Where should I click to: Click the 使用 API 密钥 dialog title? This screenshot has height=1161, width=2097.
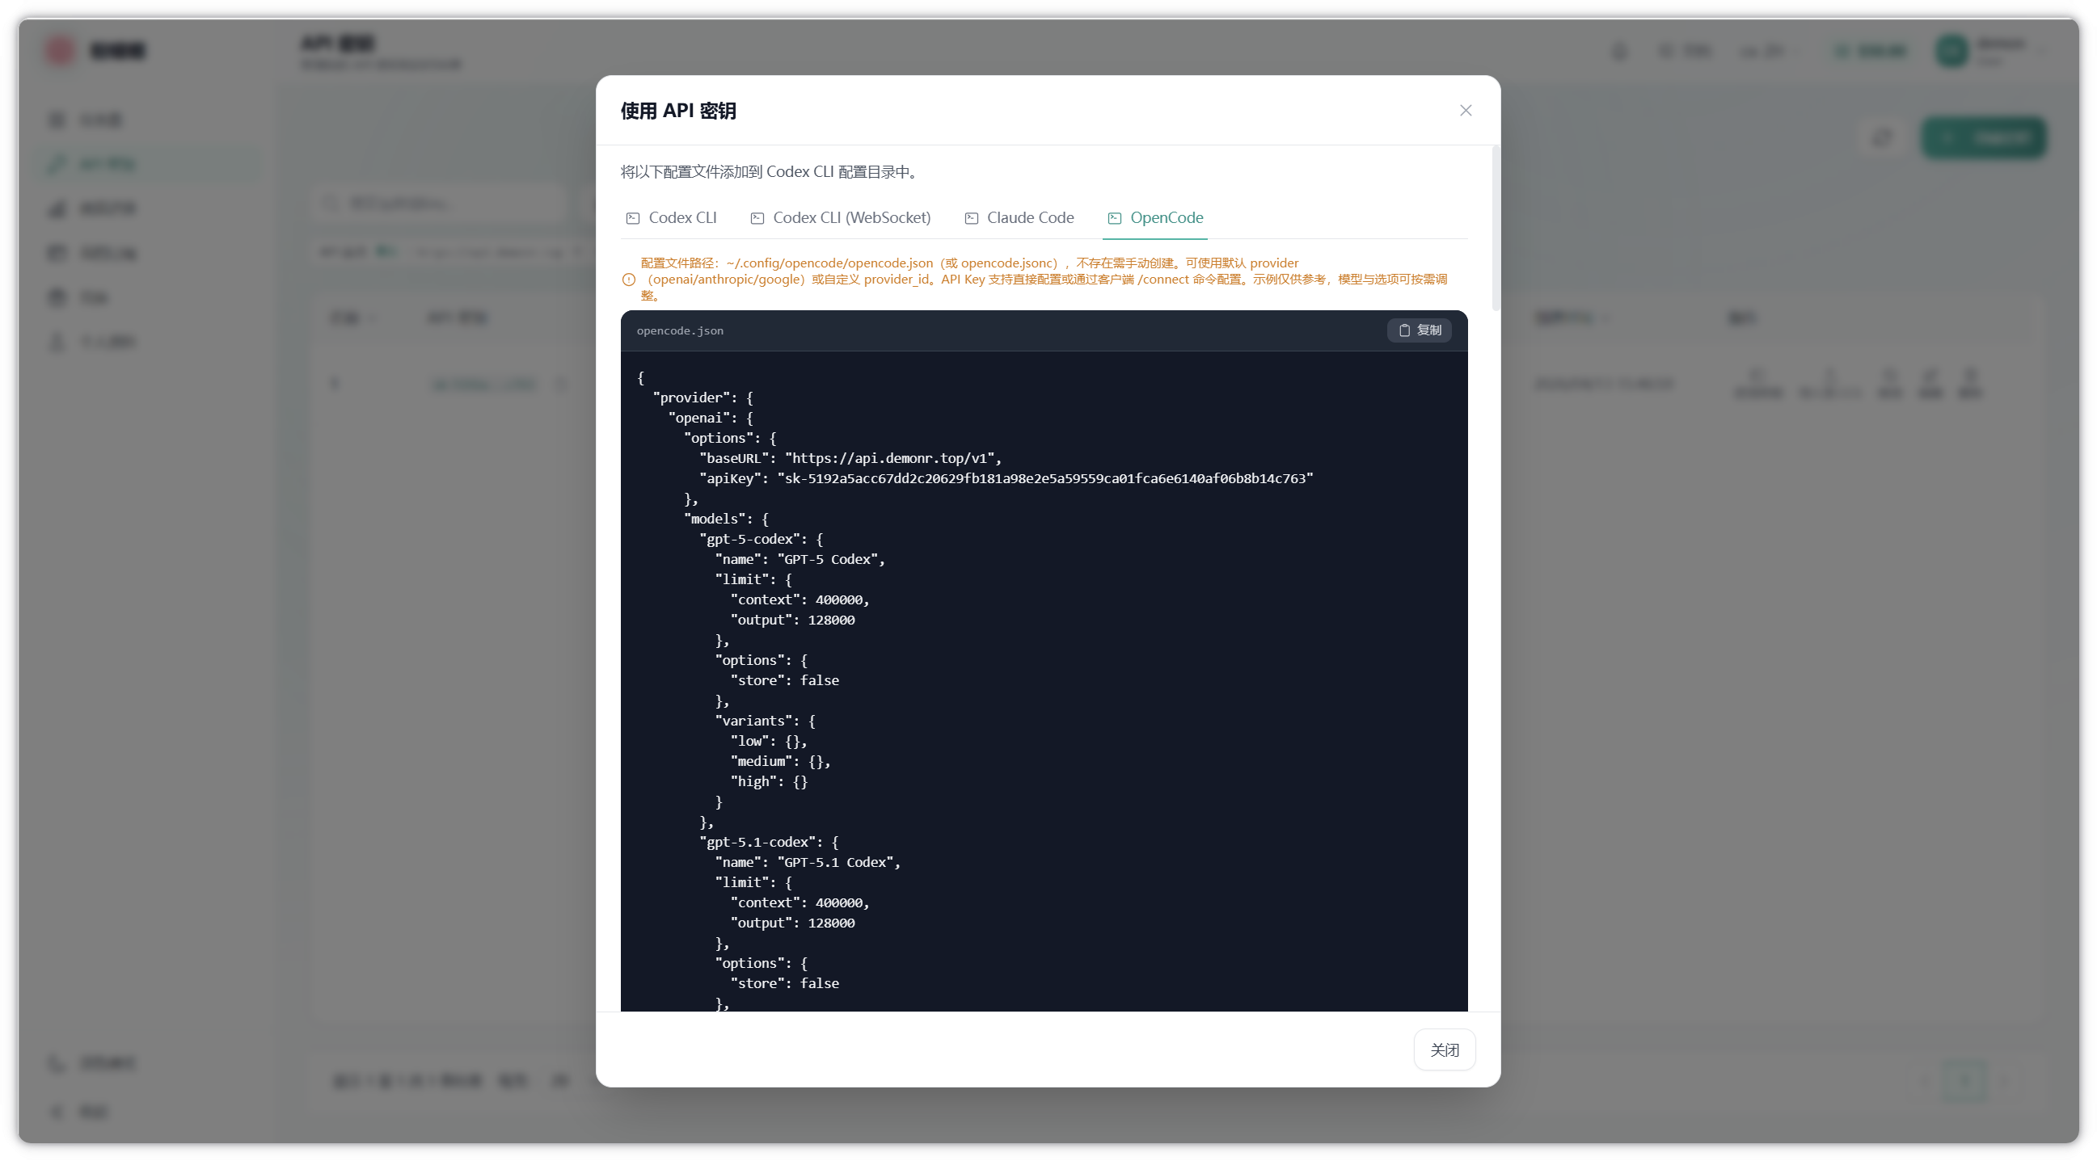(x=678, y=111)
